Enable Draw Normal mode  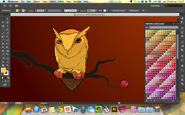(x=2, y=81)
